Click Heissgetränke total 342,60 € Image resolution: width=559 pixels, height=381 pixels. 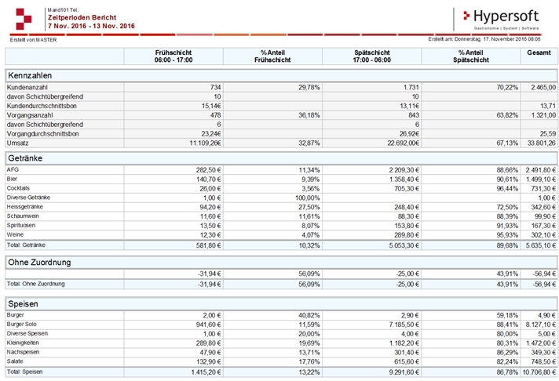[x=543, y=207]
